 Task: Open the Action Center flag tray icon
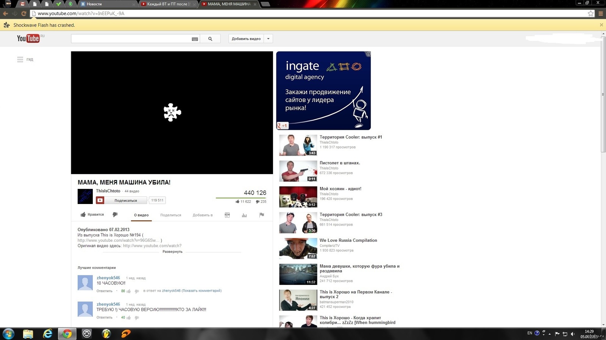click(x=557, y=334)
